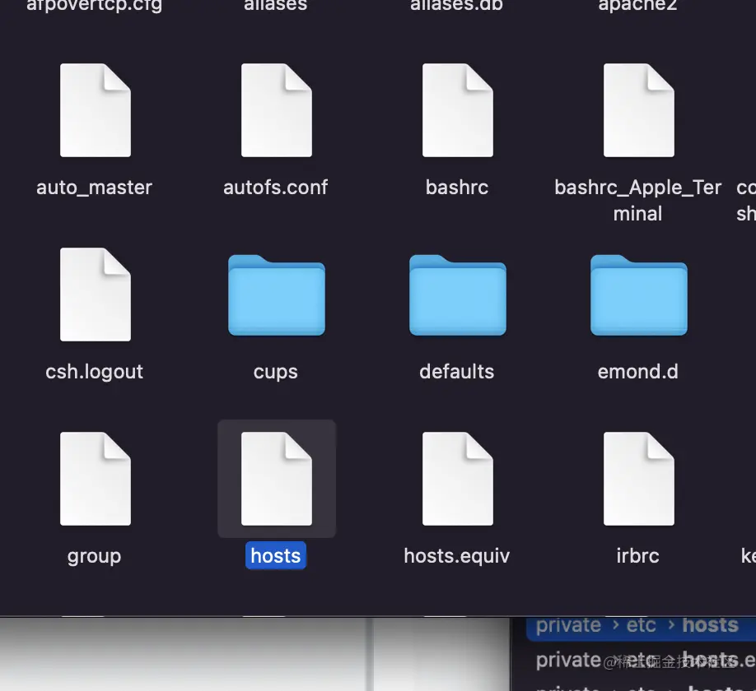This screenshot has width=756, height=691.
Task: Click the afpovertcp.cfg name at top
Action: [x=95, y=6]
